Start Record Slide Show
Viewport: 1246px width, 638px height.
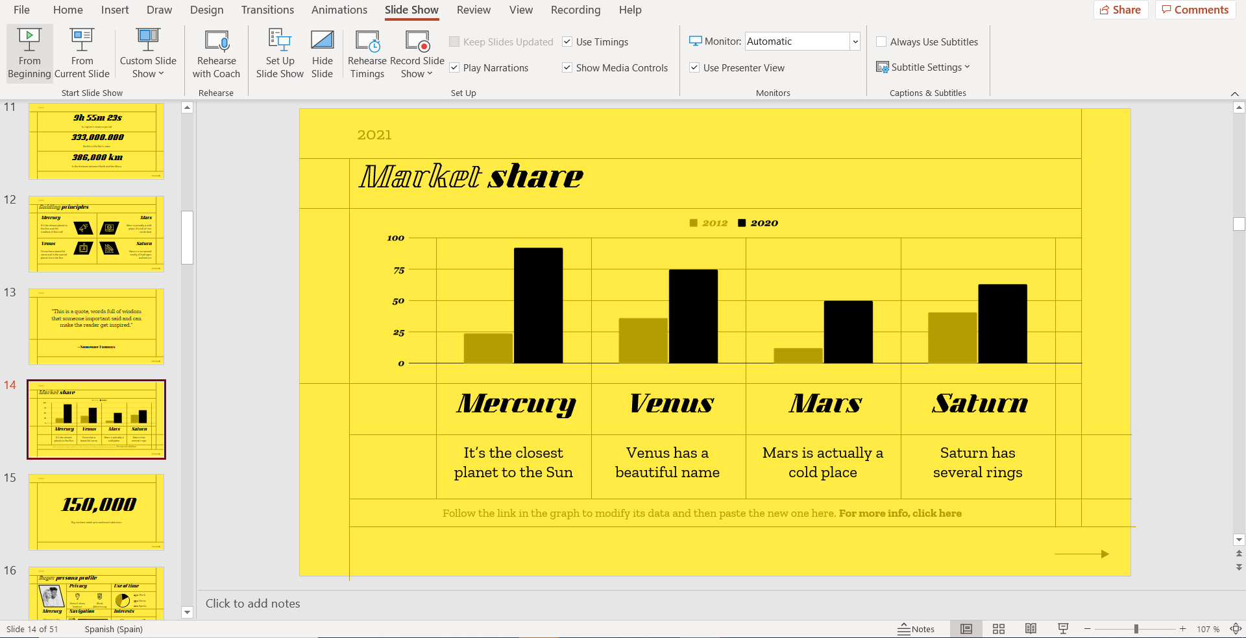pos(417,54)
